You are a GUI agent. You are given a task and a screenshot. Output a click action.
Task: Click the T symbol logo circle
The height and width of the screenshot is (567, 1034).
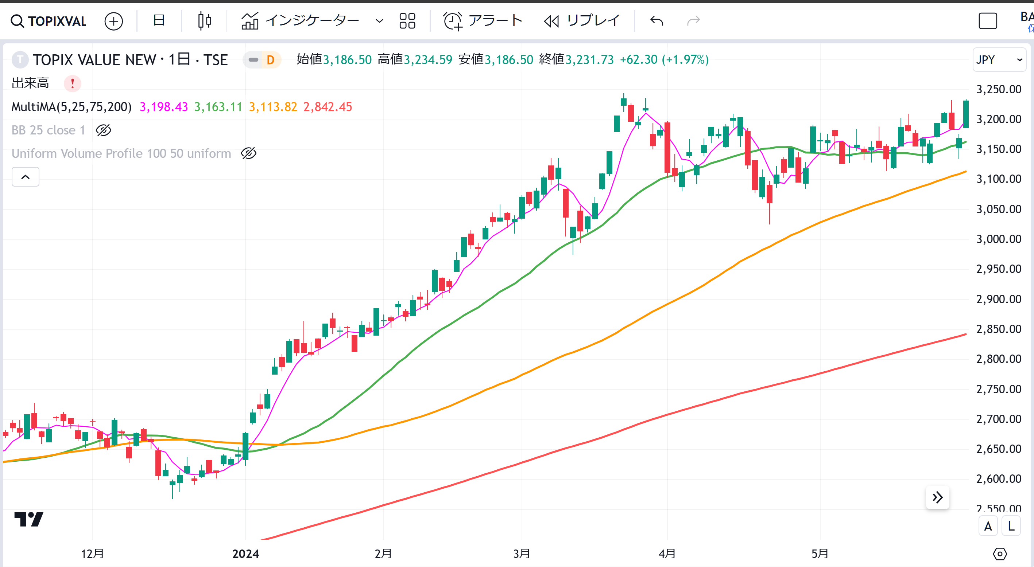tap(20, 60)
